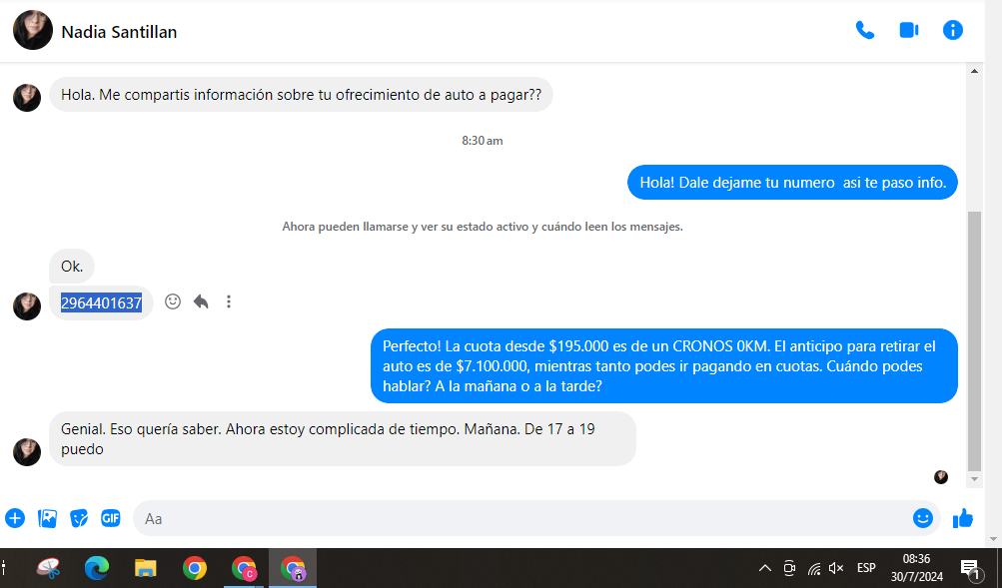Click avatar beside the phone number message
This screenshot has height=588, width=1002.
(x=27, y=306)
